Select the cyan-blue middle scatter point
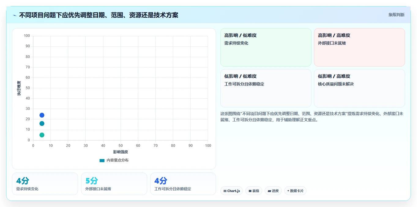This screenshot has width=417, height=207. (x=42, y=123)
